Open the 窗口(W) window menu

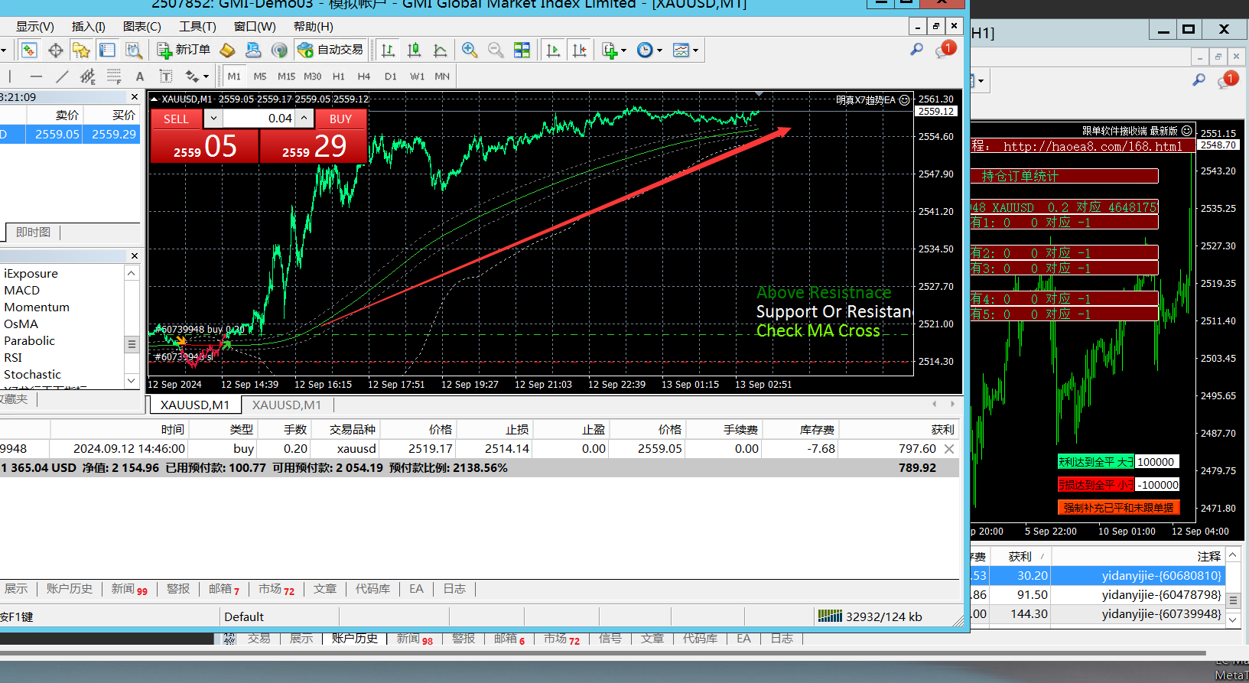coord(255,27)
